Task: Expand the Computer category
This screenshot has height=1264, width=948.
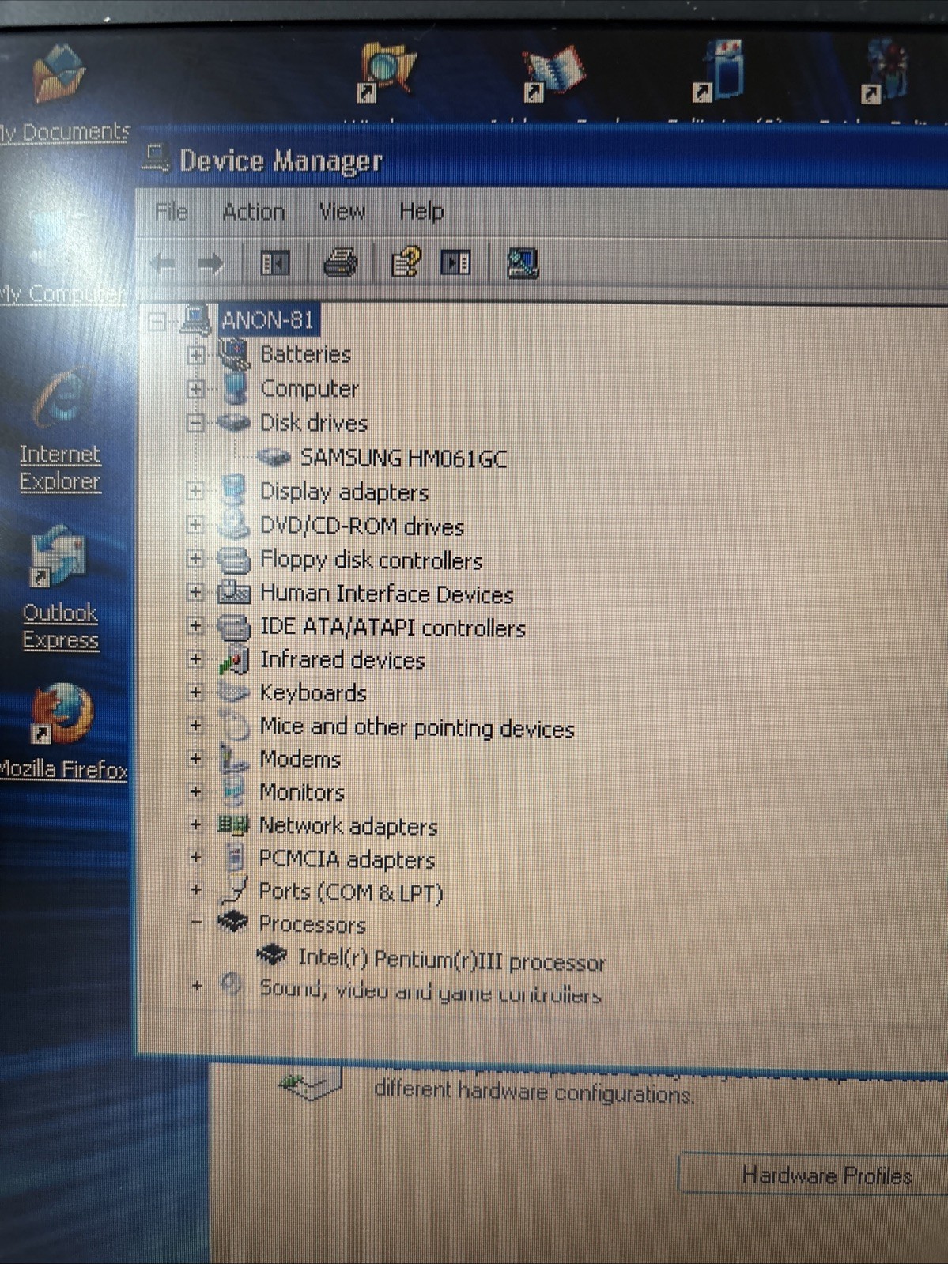Action: click(x=195, y=389)
